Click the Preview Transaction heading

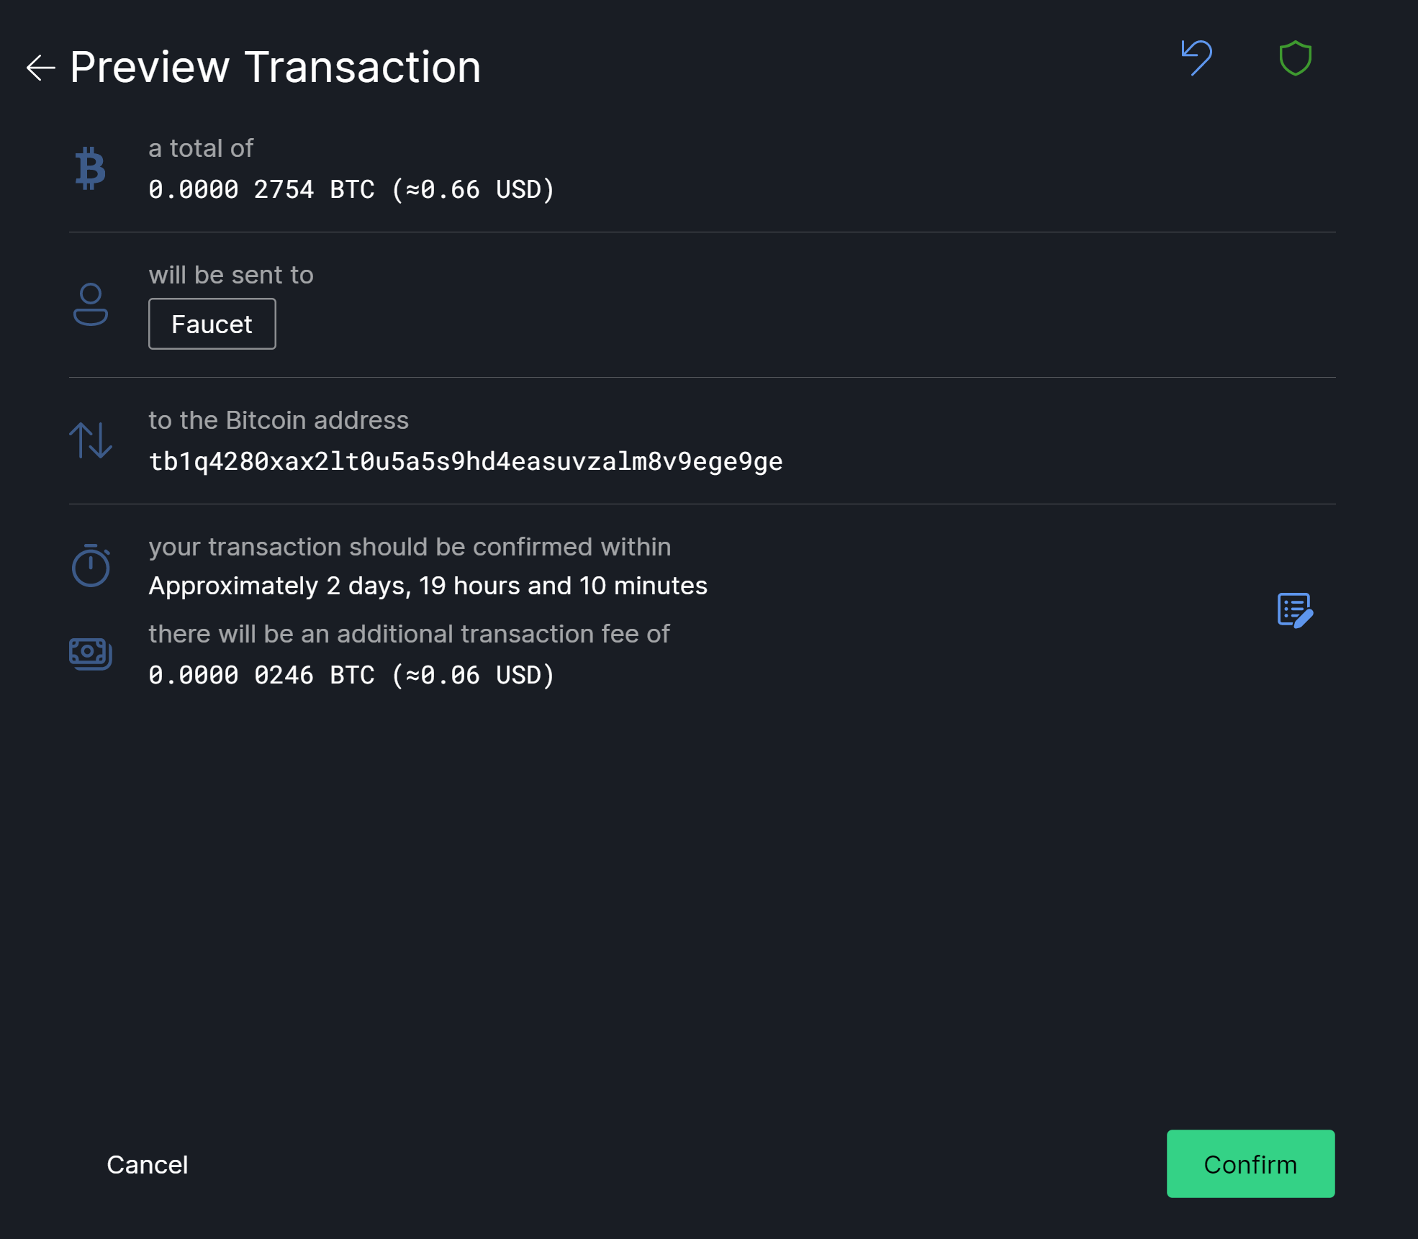275,68
